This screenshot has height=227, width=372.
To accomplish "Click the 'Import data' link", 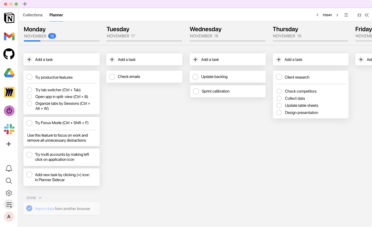I will point(44,209).
